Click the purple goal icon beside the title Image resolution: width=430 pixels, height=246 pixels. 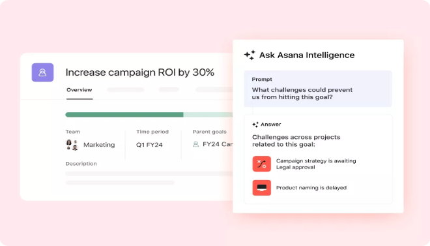[42, 72]
